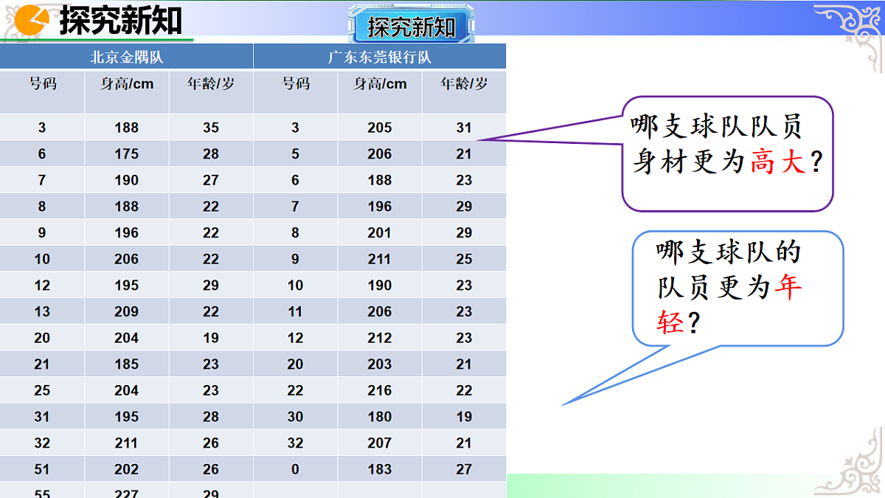
Task: Select the height cell 185
Action: click(x=127, y=364)
